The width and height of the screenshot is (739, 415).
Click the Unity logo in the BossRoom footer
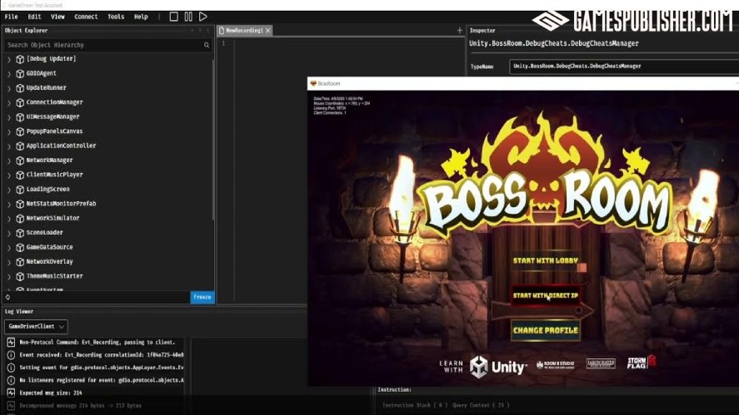(x=498, y=367)
